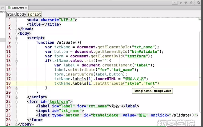Image resolution: width=203 pixels, height=127 pixels.
Task: Click the fold end marker on line 21
Action: click(16, 98)
